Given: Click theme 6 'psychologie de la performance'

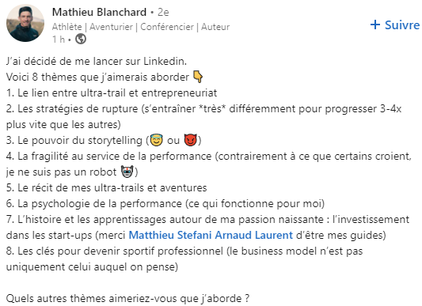Looking at the screenshot, I should tap(165, 203).
